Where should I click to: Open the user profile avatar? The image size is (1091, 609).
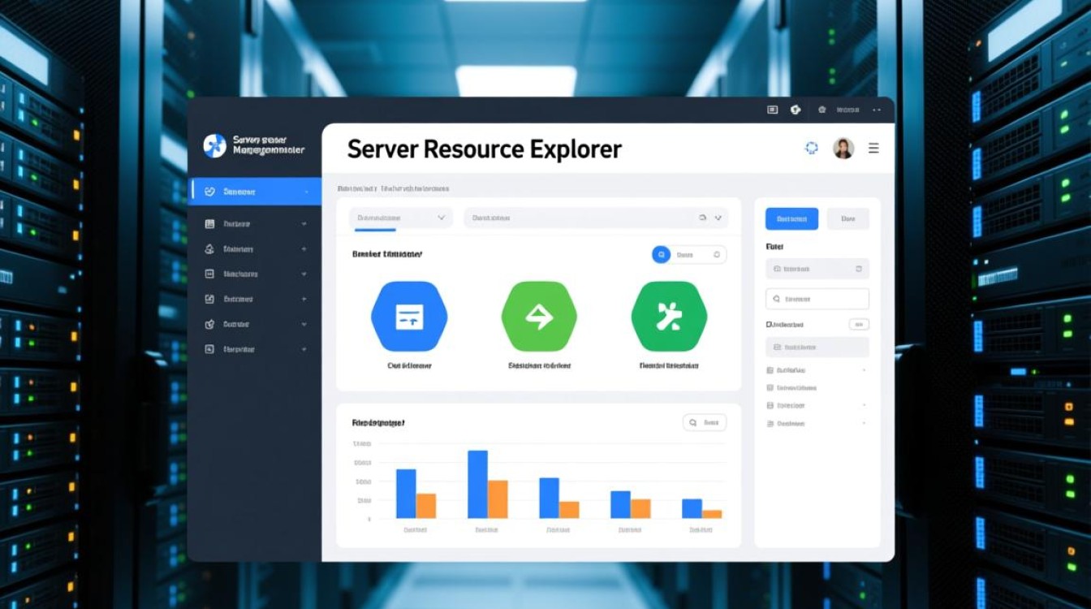coord(843,148)
